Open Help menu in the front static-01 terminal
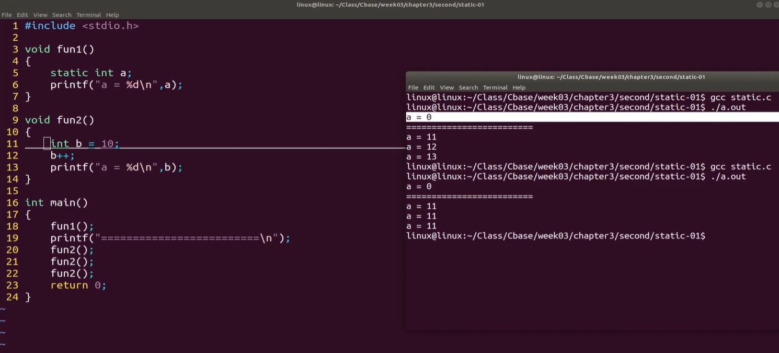 click(519, 87)
